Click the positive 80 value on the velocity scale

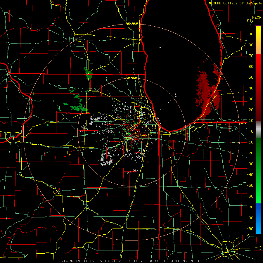[x=251, y=45]
